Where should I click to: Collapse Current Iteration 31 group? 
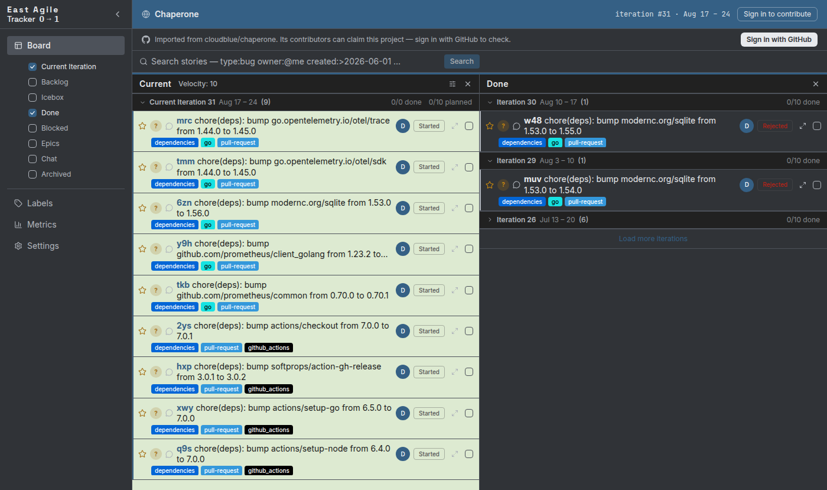[x=142, y=102]
